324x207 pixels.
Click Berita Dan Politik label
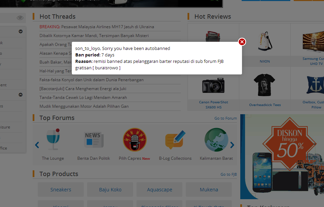pyautogui.click(x=94, y=158)
